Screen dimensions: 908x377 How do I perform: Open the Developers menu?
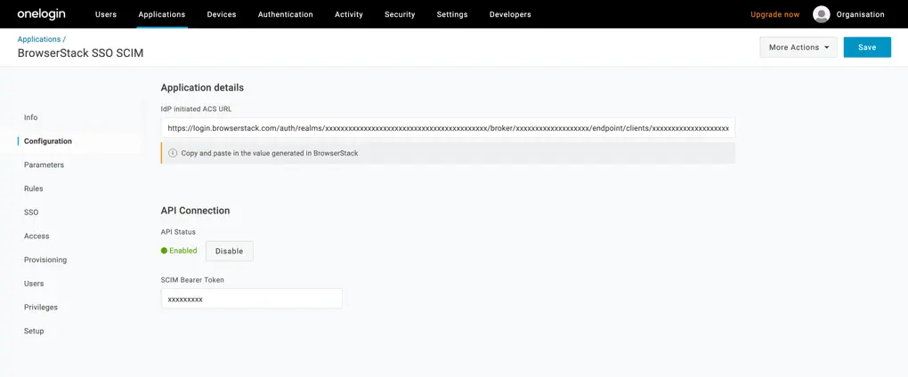510,14
